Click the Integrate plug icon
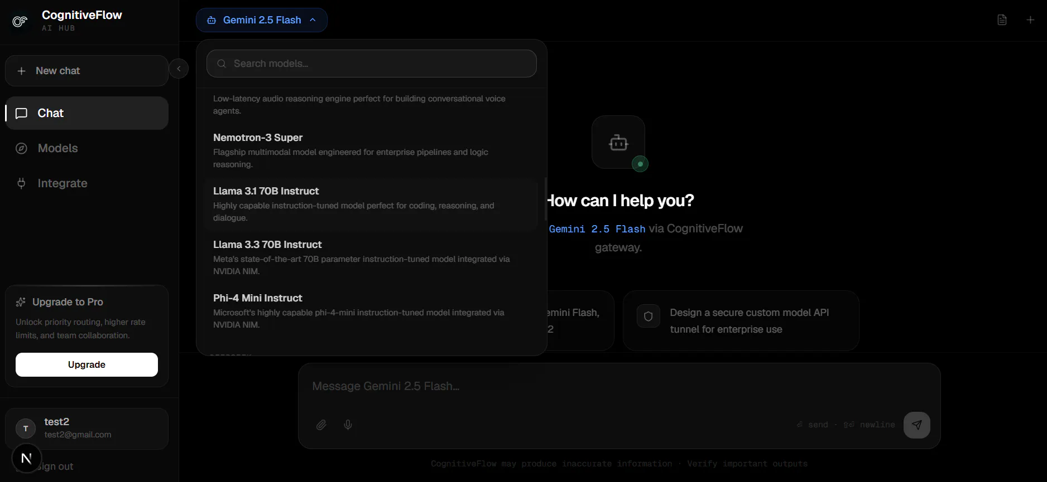 tap(21, 183)
